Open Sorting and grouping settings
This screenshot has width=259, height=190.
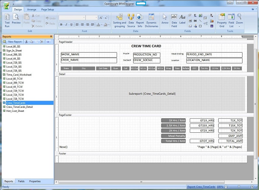tap(120, 21)
